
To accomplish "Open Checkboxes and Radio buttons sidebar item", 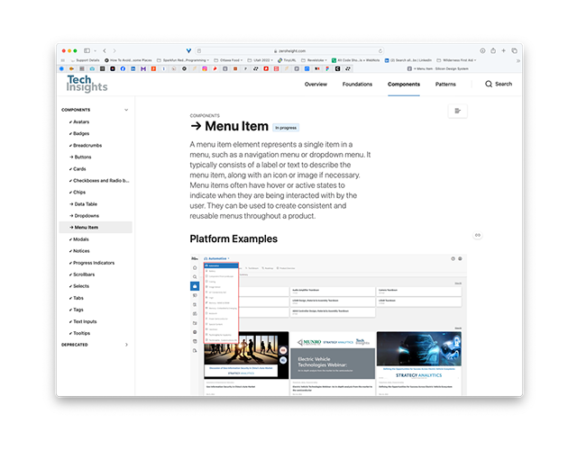I will [x=99, y=180].
